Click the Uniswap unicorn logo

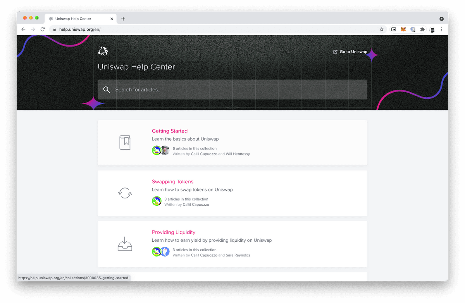(103, 51)
